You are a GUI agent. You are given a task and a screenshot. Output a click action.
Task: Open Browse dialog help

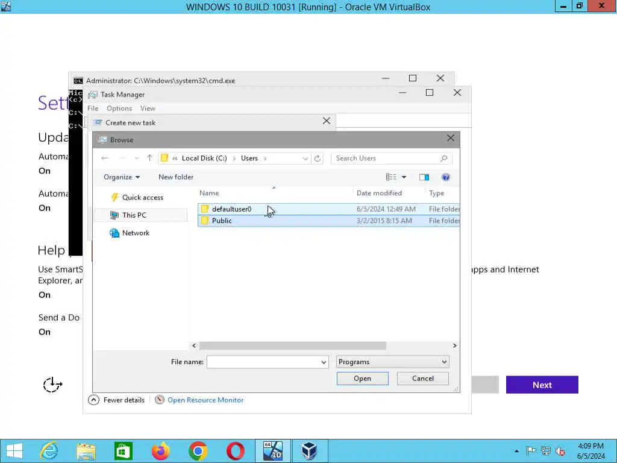click(445, 177)
